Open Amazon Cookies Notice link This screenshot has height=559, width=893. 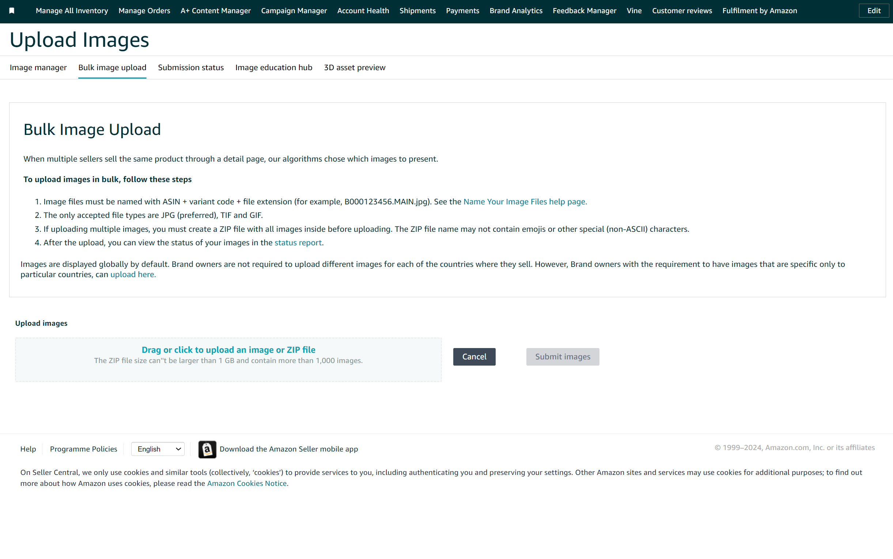(246, 484)
